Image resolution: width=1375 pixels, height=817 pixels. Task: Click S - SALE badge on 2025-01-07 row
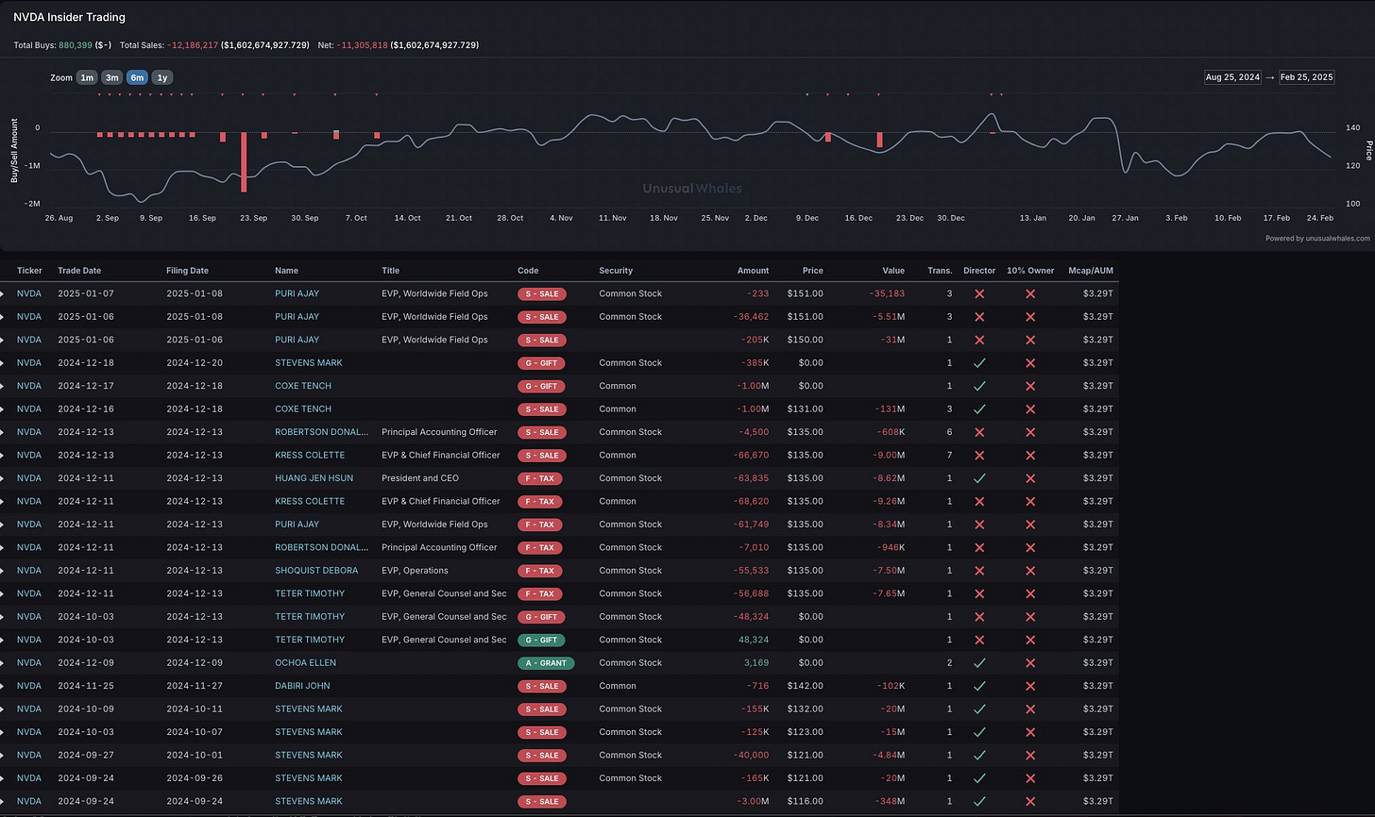pos(541,293)
